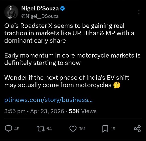The image size is (146, 141).
Task: Bookmark the tweet using the bookmark icon
Action: coord(105,129)
